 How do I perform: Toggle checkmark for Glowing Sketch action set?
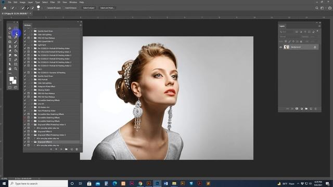click(25, 90)
